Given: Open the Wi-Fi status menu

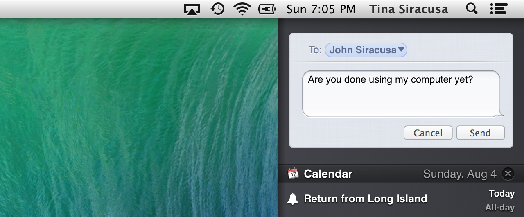Looking at the screenshot, I should [242, 9].
